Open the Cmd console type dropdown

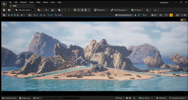[37, 98]
